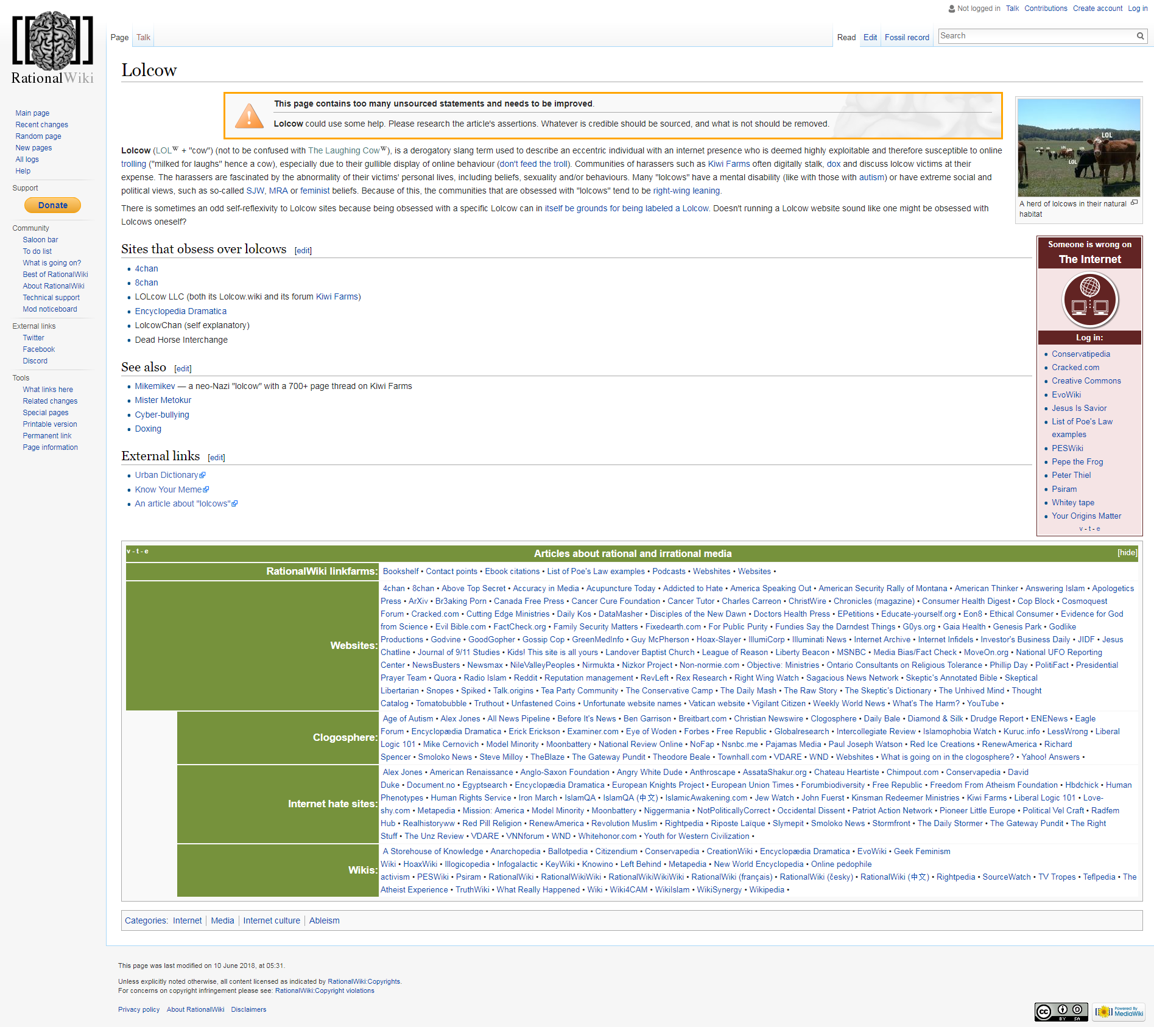Open the 4chan list link

146,268
